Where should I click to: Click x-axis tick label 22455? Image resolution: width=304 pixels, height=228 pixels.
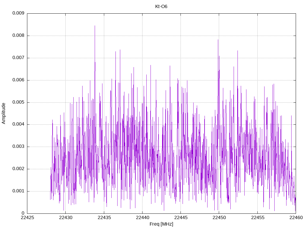click(x=258, y=218)
